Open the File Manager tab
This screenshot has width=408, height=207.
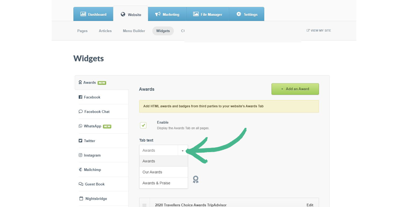208,14
